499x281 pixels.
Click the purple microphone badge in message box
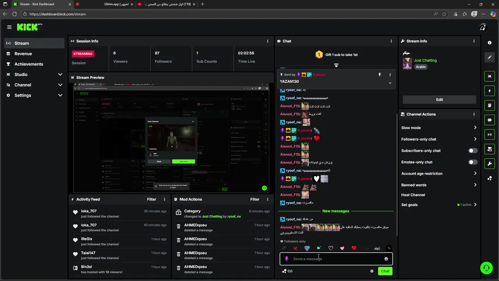click(287, 259)
